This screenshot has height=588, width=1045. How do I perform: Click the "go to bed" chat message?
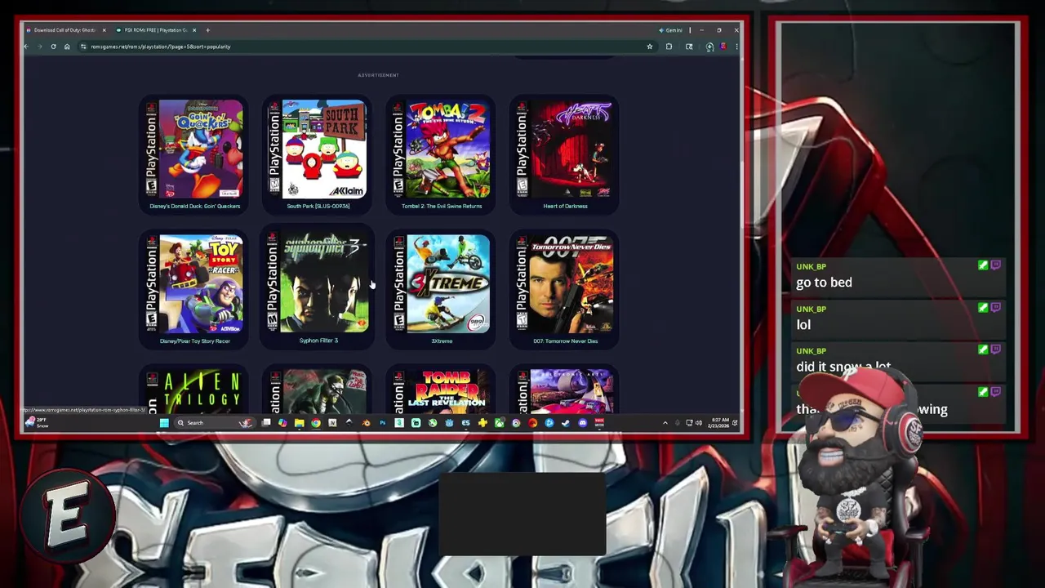click(824, 283)
